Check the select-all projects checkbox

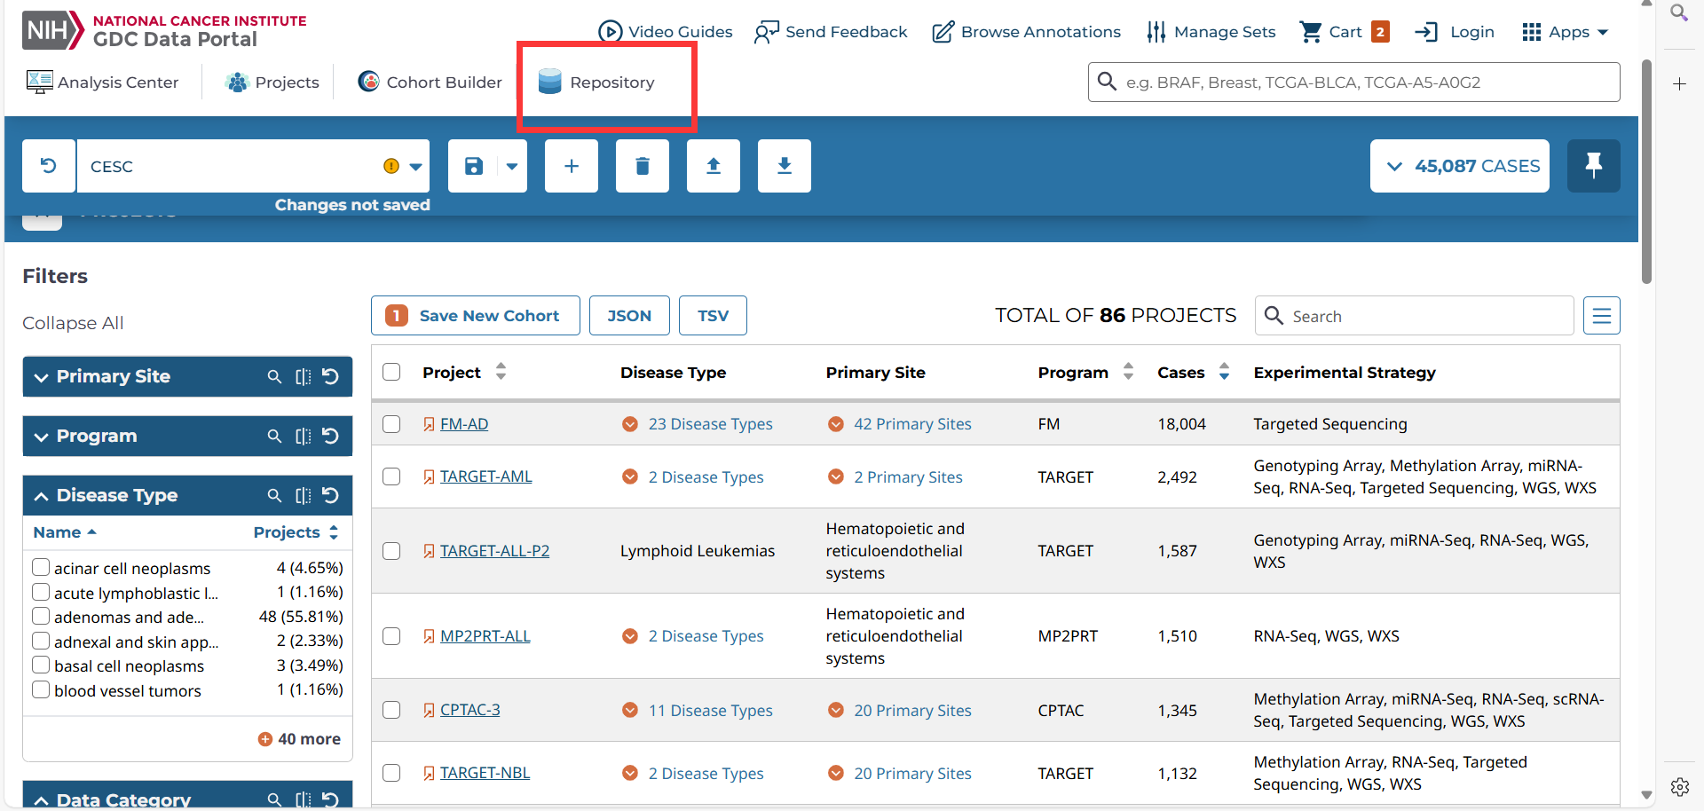(x=391, y=372)
